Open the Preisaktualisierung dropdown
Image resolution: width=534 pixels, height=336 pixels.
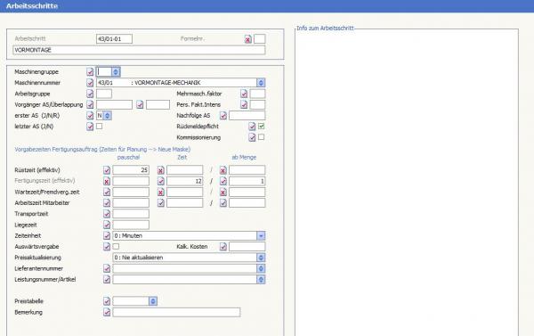click(x=261, y=258)
